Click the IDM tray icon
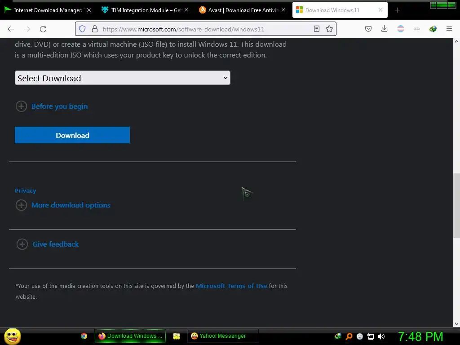The height and width of the screenshot is (345, 460). click(x=338, y=336)
